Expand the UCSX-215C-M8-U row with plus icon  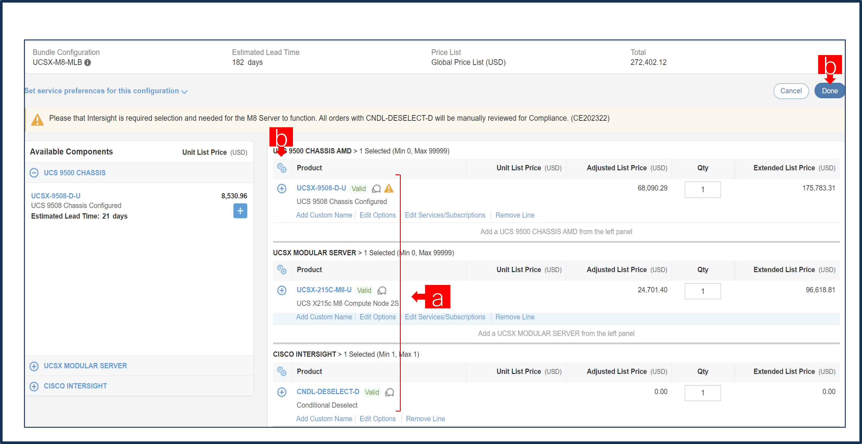[282, 290]
